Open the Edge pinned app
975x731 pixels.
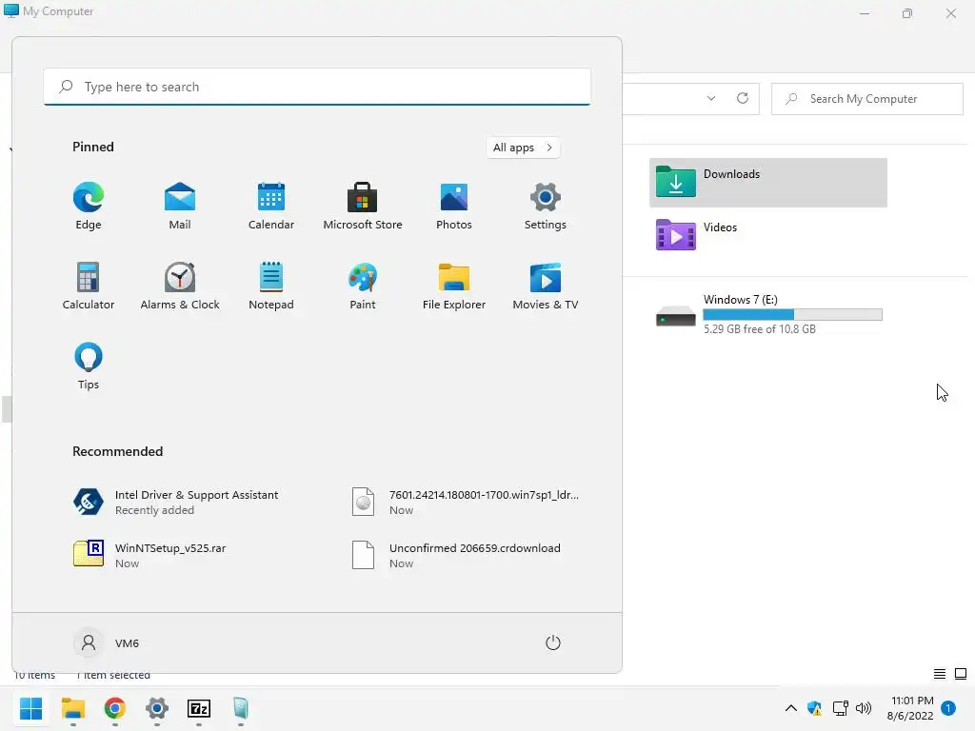(x=89, y=207)
